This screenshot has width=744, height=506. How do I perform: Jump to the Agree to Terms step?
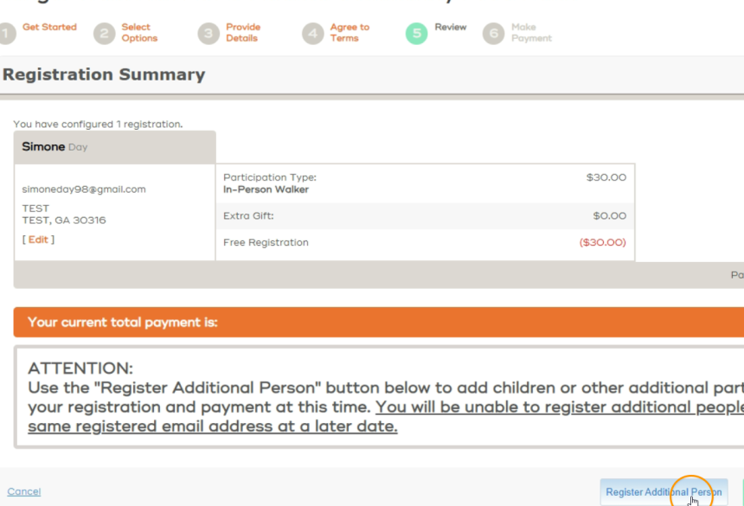pos(349,33)
